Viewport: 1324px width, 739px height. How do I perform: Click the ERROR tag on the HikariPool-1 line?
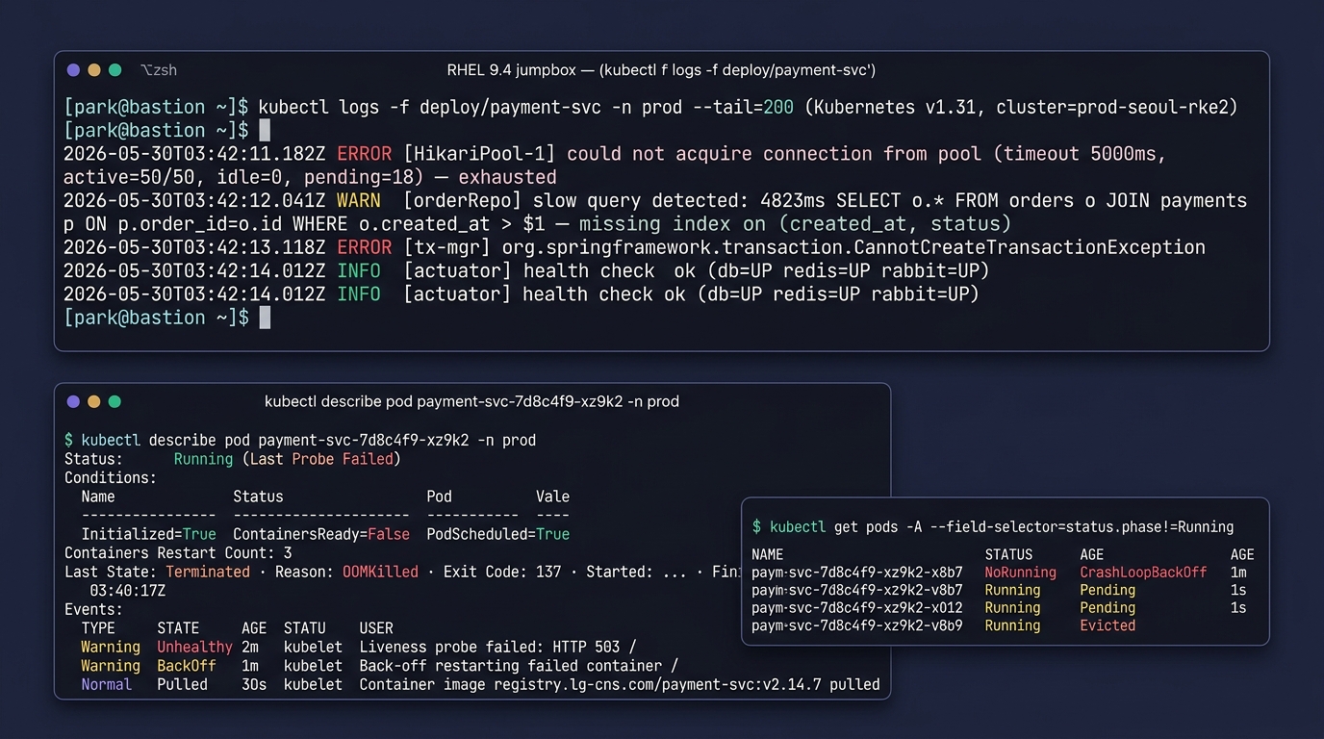tap(364, 154)
